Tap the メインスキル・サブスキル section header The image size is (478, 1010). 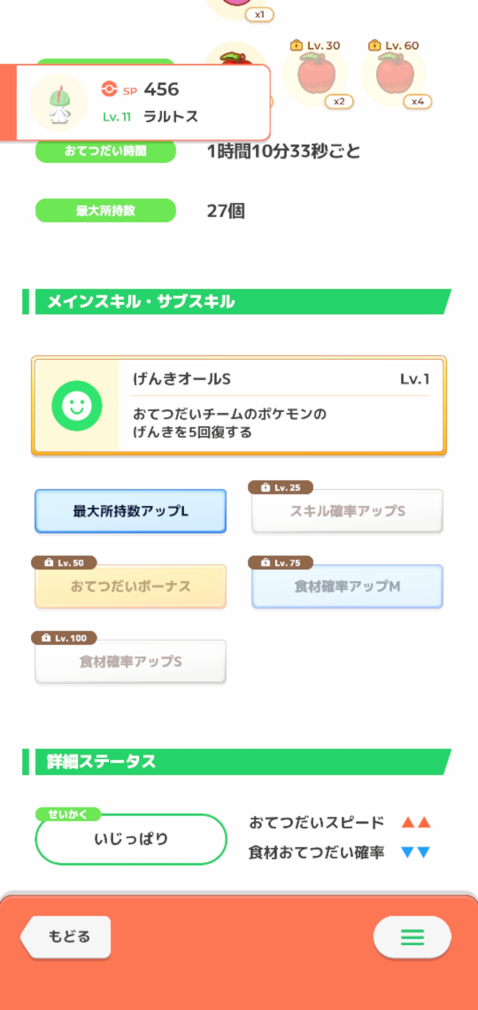[x=237, y=302]
